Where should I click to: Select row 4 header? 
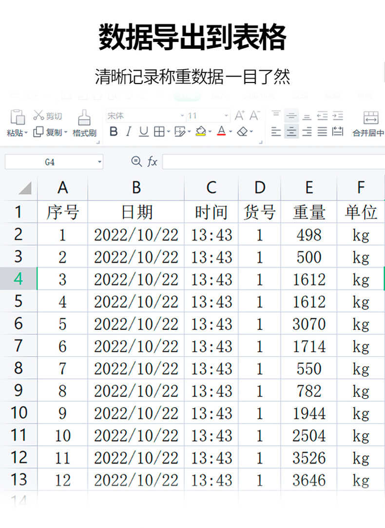click(19, 279)
